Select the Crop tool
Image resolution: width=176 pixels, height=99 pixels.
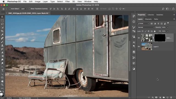2,31
